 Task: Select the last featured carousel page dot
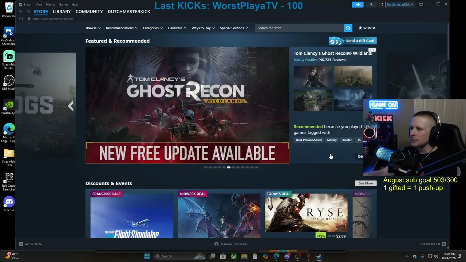(256, 167)
